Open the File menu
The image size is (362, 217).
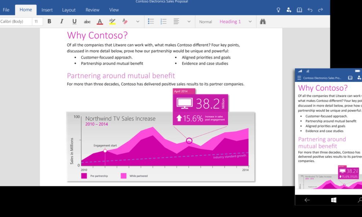[x=6, y=10]
